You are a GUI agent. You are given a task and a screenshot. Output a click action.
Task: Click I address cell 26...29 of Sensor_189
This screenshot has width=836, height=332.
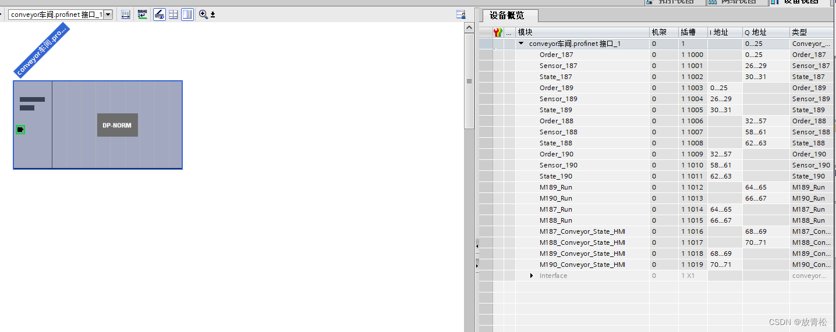[x=725, y=99]
